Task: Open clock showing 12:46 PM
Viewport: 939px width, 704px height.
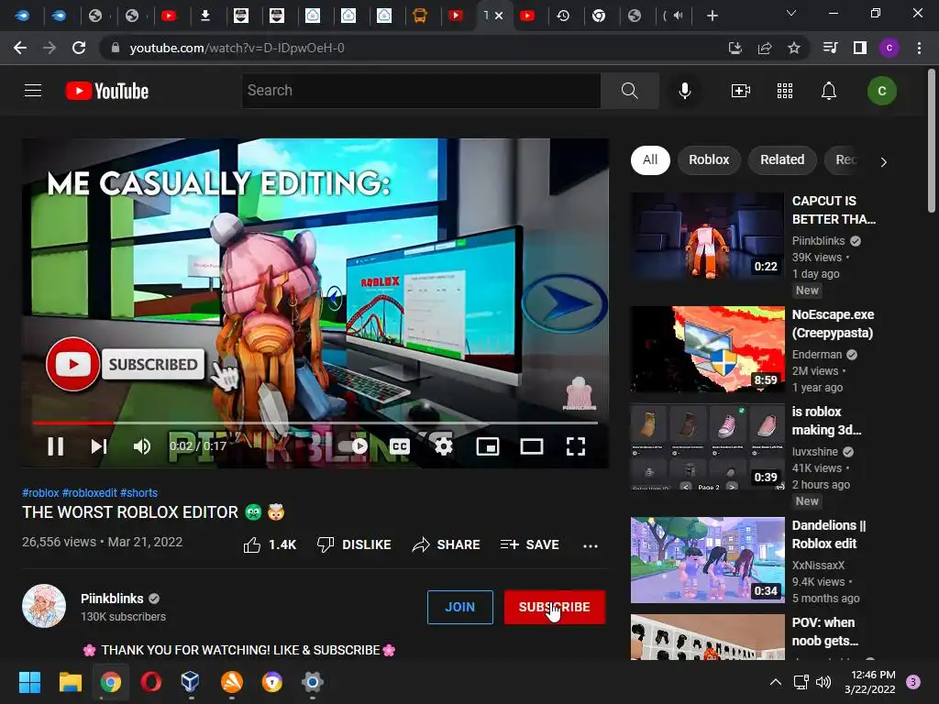Action: 870,682
